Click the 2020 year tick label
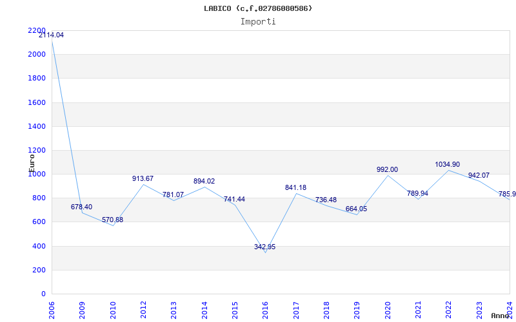Image resolution: width=516 pixels, height=322 pixels. [388, 310]
